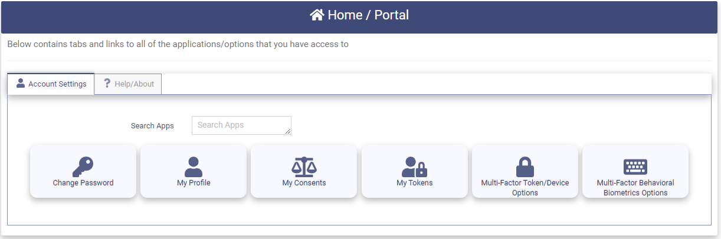Click the Search Apps field resize handle

coord(289,132)
